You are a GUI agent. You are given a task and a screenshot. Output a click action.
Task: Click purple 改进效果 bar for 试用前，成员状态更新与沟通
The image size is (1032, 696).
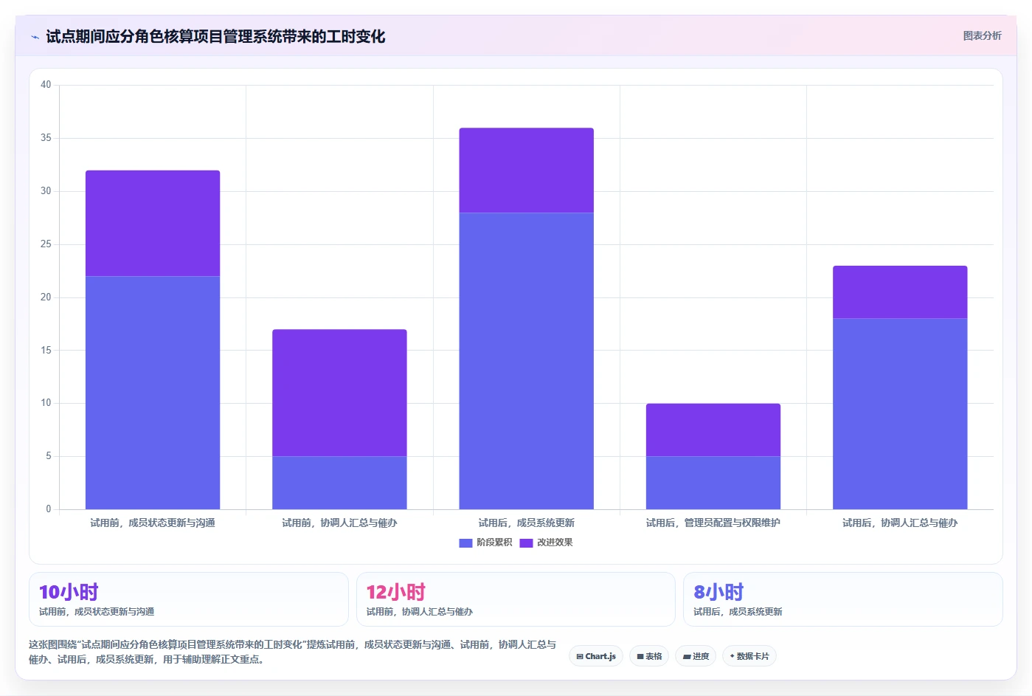tap(153, 224)
